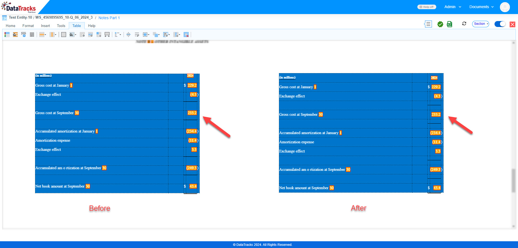
Task: Click '(11.4)' value in the right table
Action: coord(437,142)
